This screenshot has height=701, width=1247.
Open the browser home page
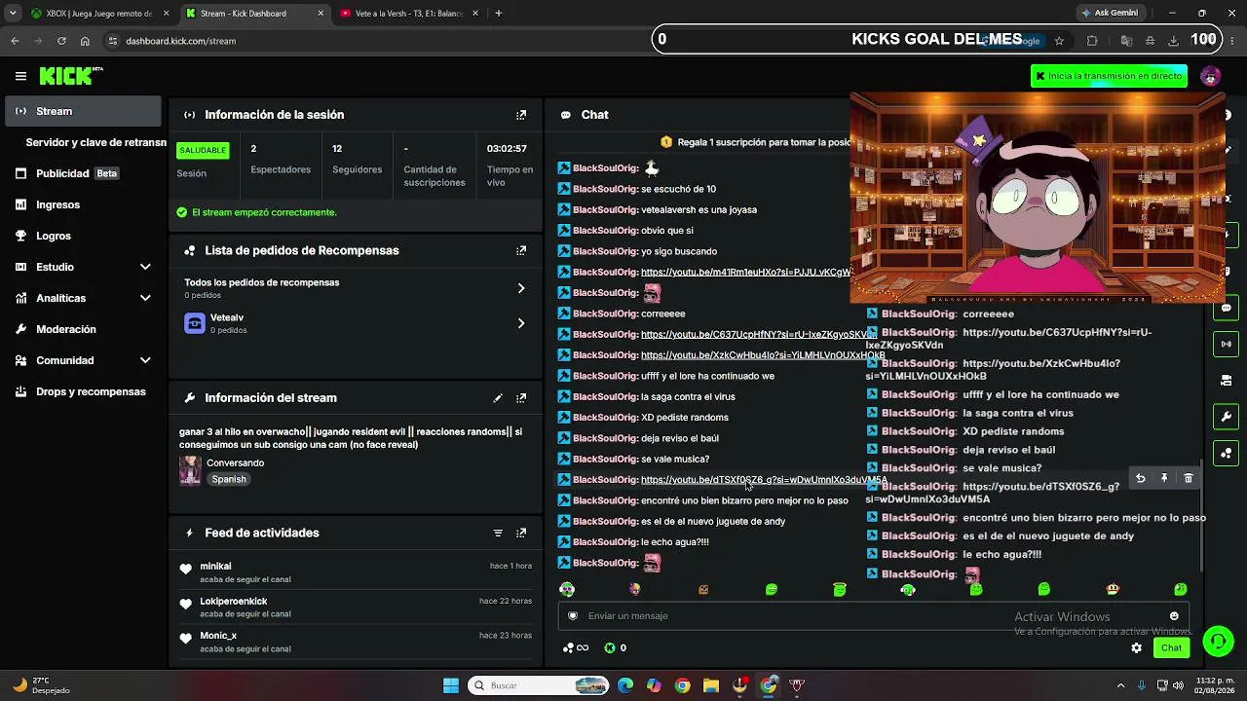(85, 41)
